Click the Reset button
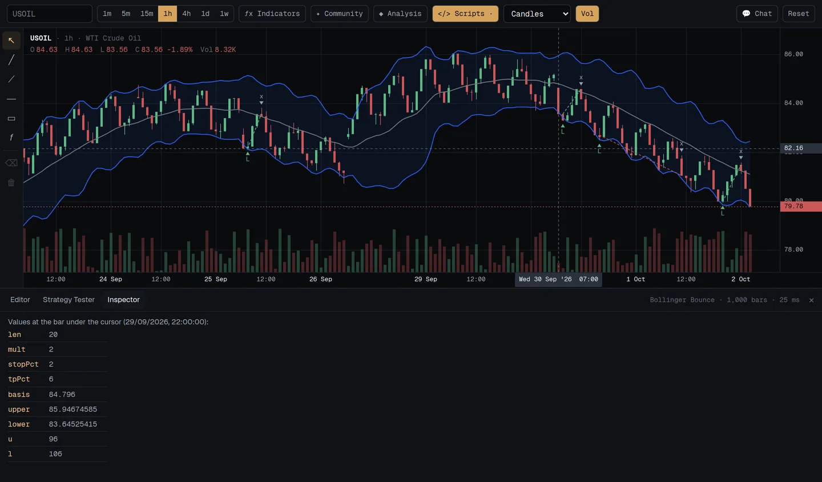The width and height of the screenshot is (822, 482). pos(799,14)
